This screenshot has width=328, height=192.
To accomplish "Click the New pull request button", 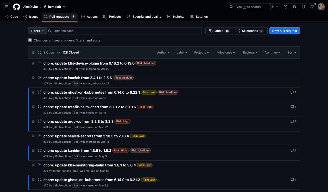I will [x=285, y=31].
